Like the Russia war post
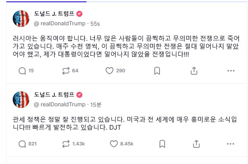Screen dimensions: 248x164 [110, 71]
